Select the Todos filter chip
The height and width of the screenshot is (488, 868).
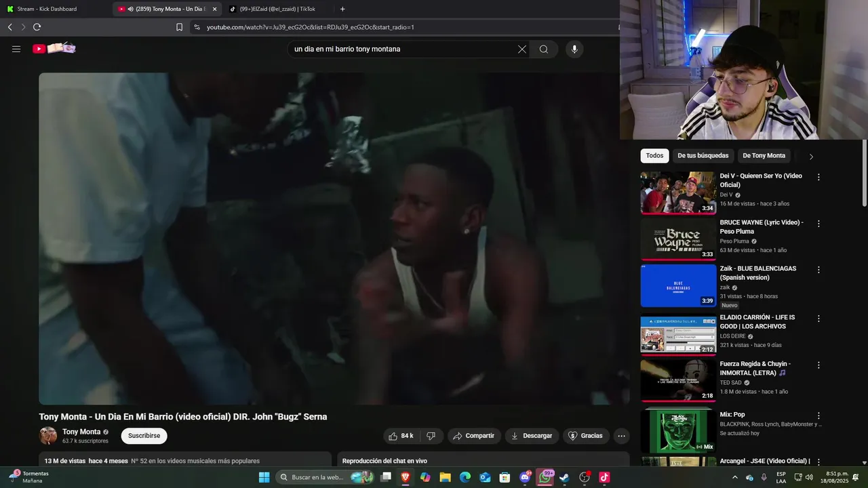click(x=654, y=156)
